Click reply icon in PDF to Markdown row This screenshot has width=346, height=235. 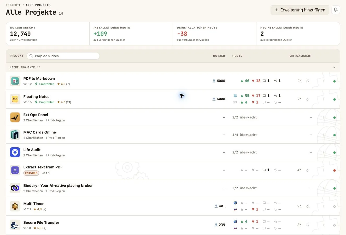click(275, 81)
